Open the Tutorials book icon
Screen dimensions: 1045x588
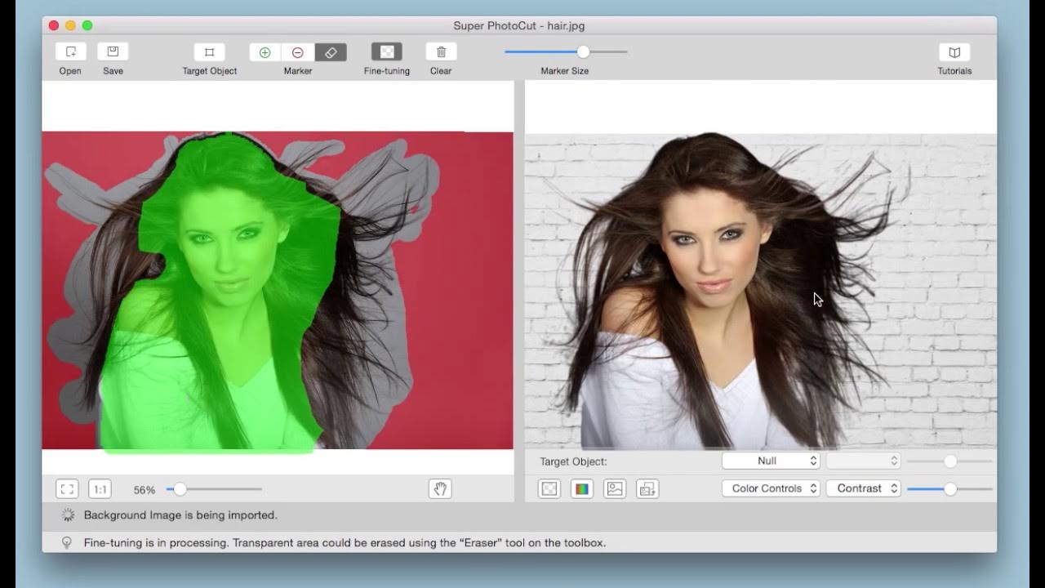click(x=954, y=52)
